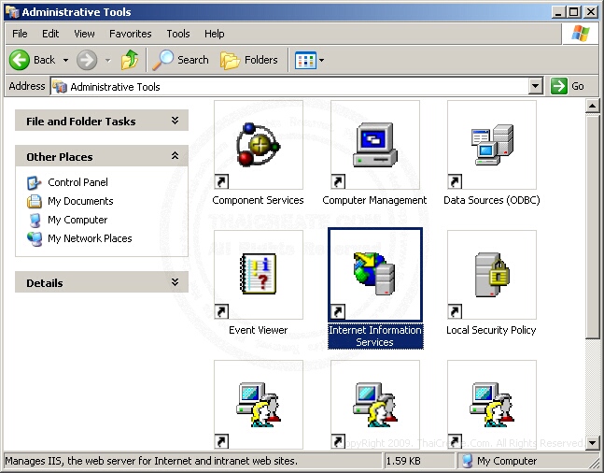Minimize the Administrative Tools window
The image size is (604, 473).
[558, 12]
